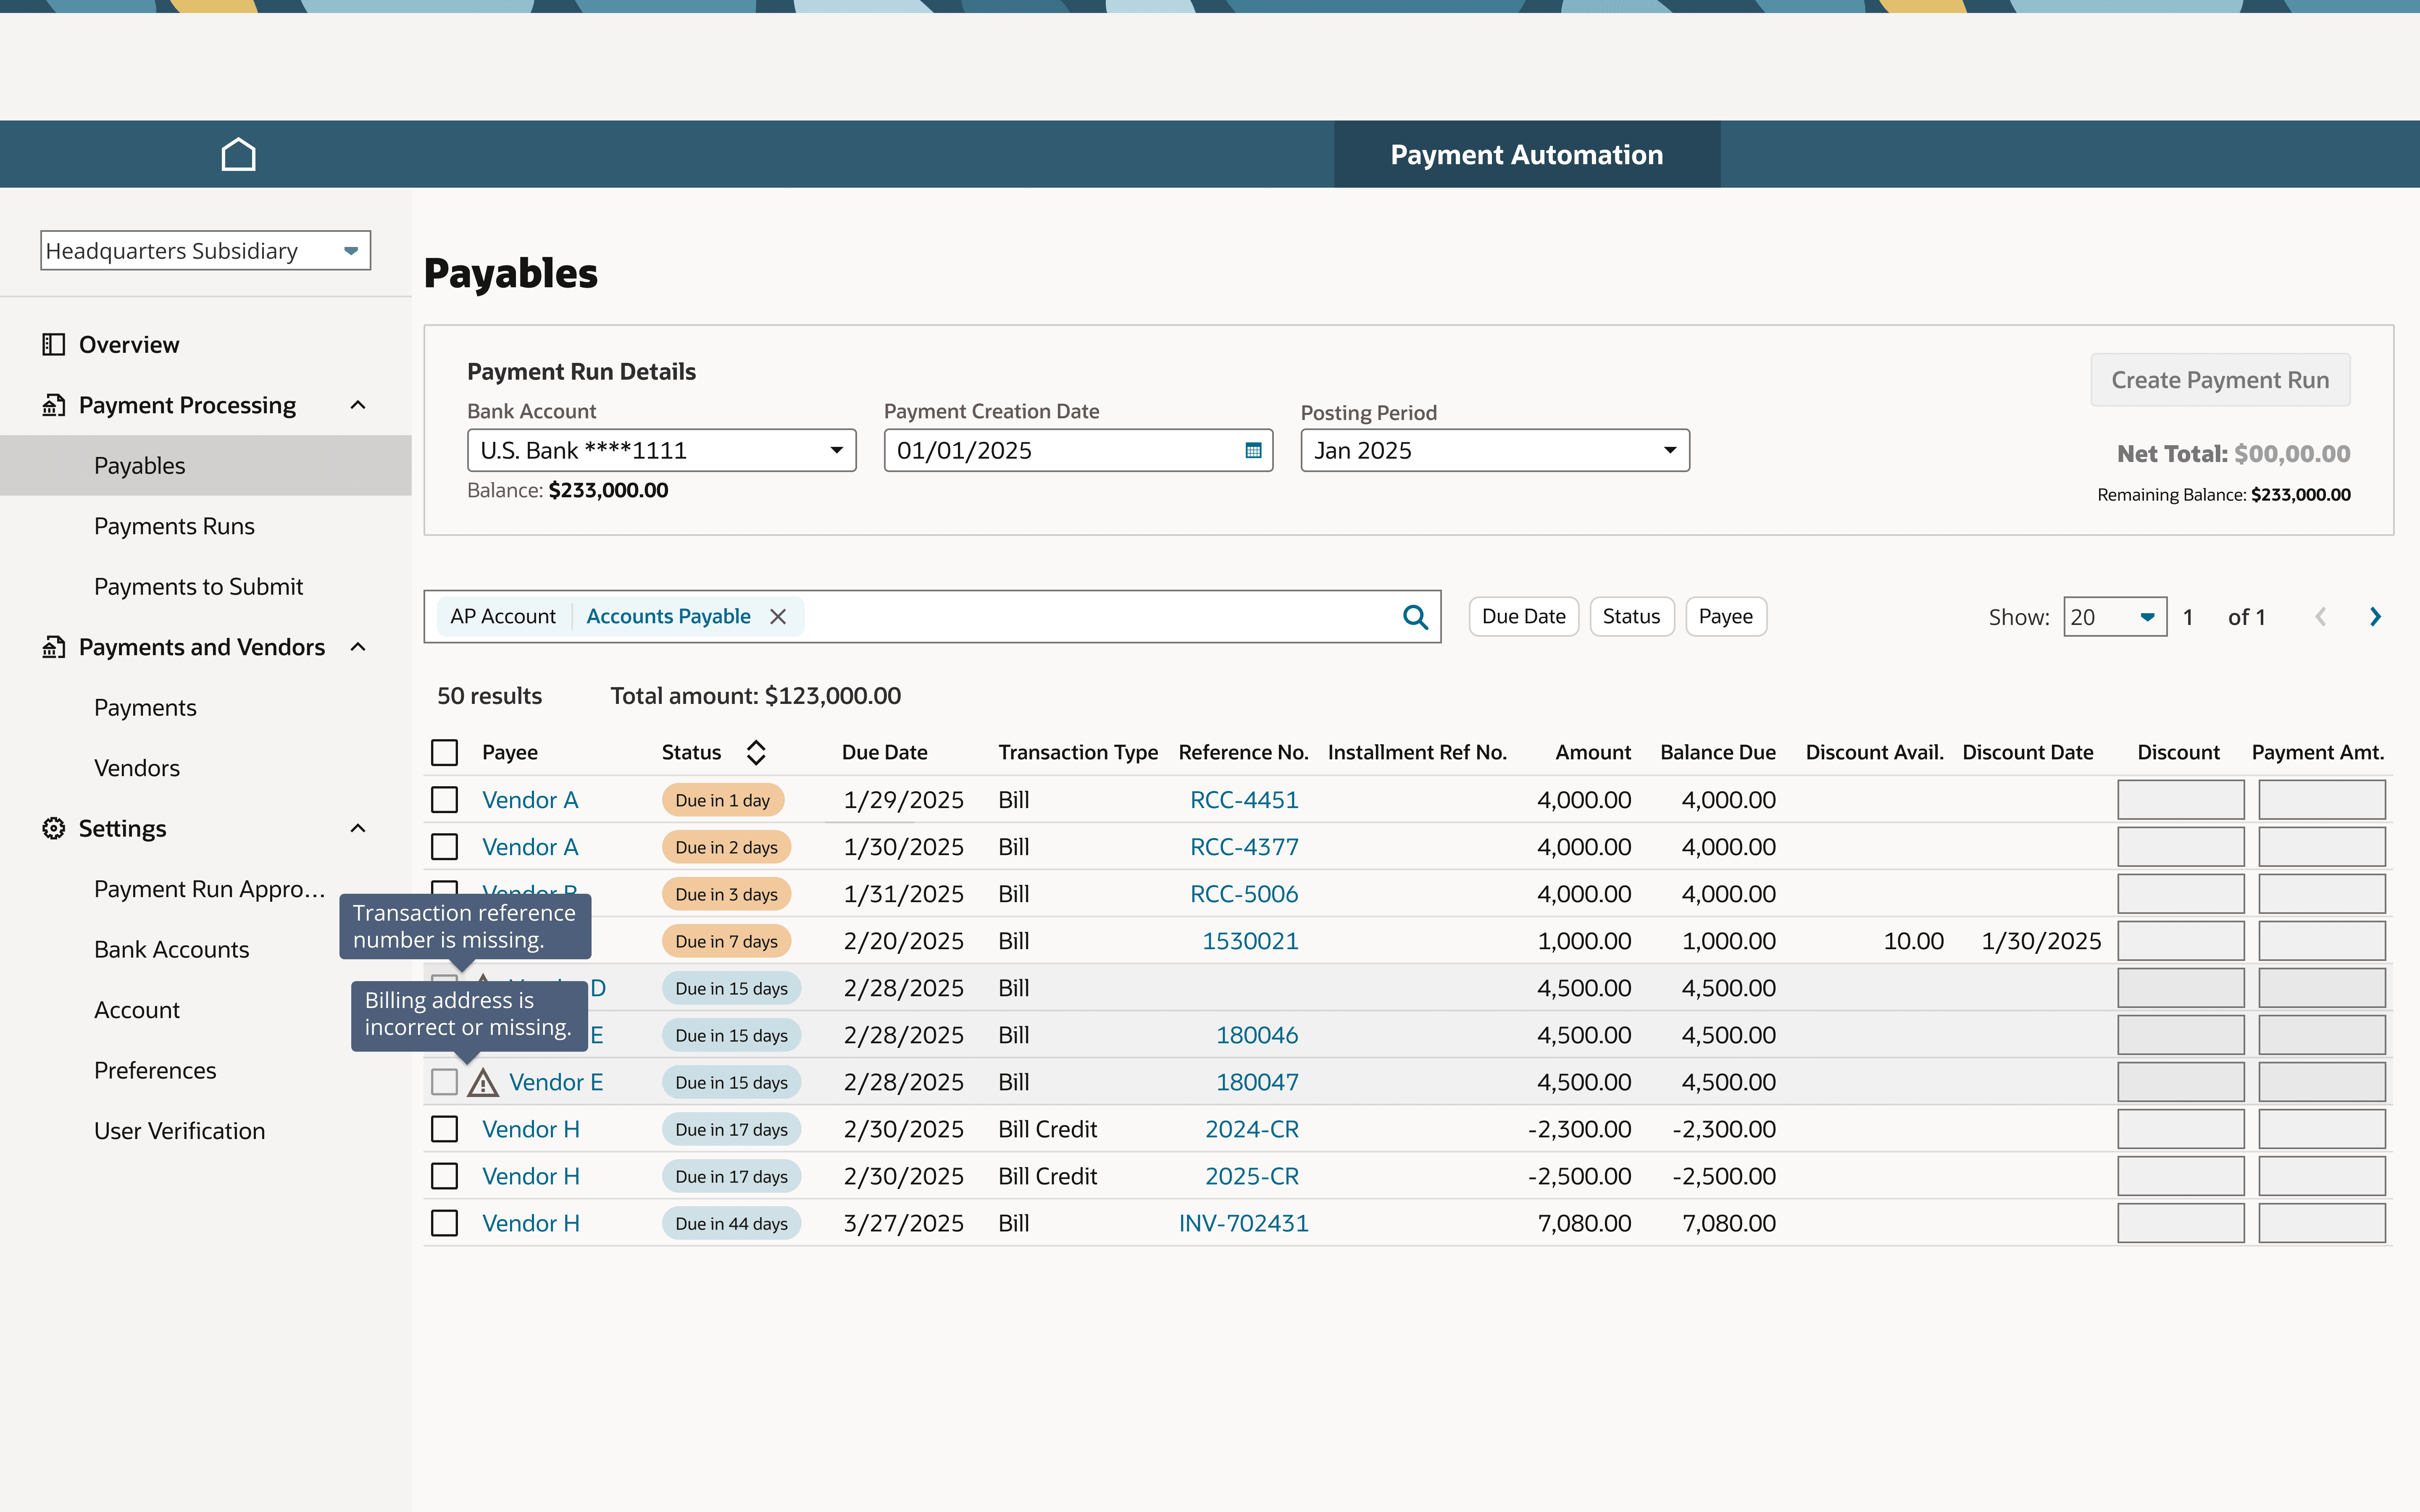Image resolution: width=2420 pixels, height=1512 pixels.
Task: Open the reference link 2024-CR
Action: point(1251,1129)
